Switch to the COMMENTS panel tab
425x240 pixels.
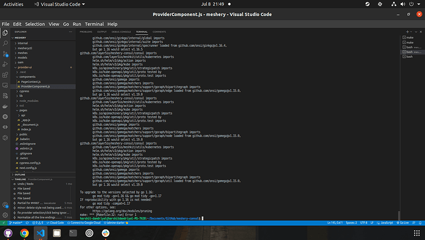click(x=159, y=31)
